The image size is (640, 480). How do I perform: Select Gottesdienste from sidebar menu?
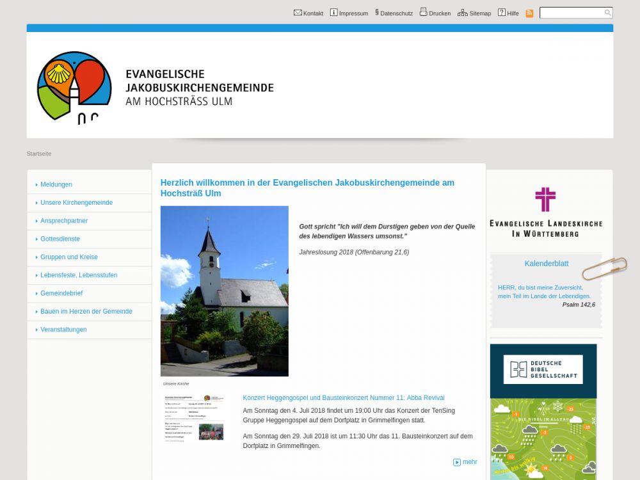coord(60,239)
